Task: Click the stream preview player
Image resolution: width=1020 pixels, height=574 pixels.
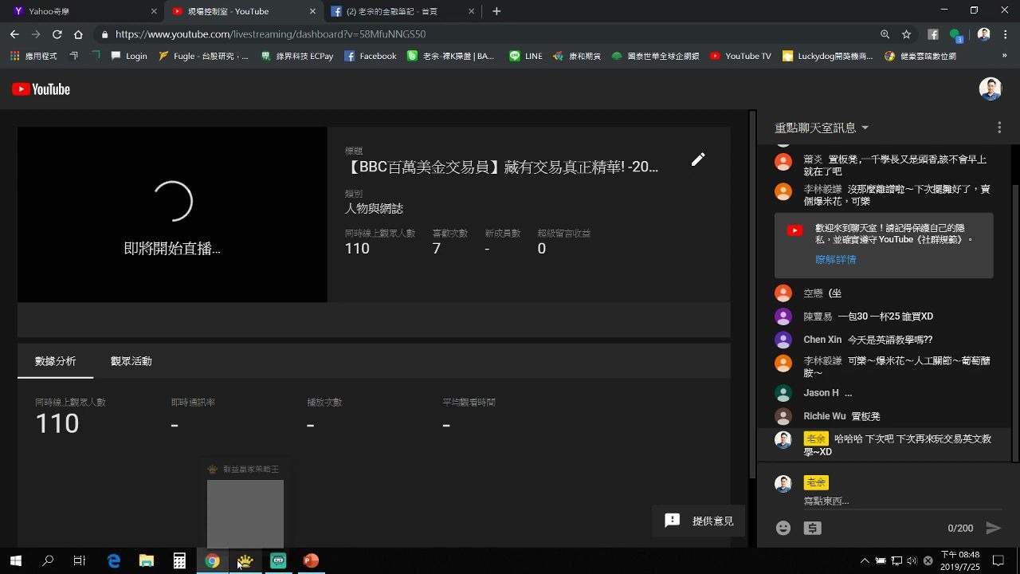Action: pyautogui.click(x=172, y=214)
